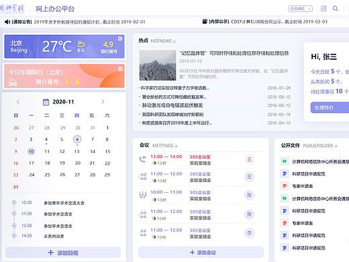Go to next month in calendar

tap(103, 101)
